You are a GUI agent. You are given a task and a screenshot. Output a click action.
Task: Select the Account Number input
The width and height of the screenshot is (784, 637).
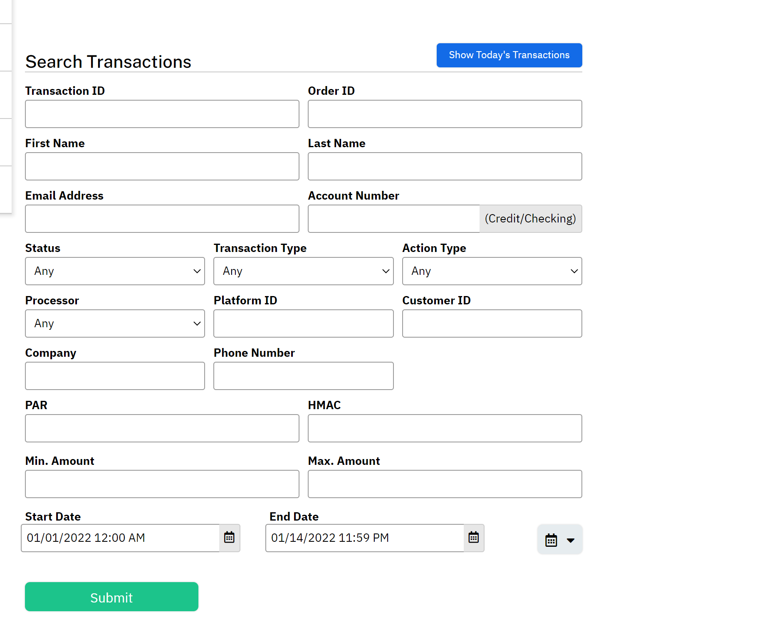[x=394, y=219]
